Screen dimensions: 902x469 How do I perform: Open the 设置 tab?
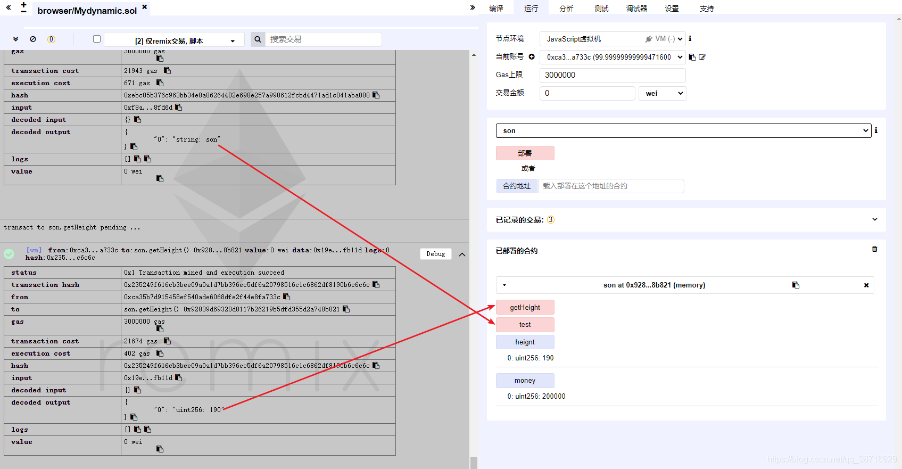pos(672,8)
